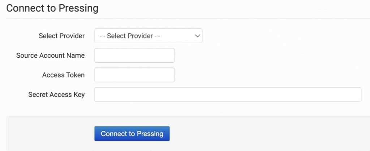The width and height of the screenshot is (370, 151).
Task: Click the "- - Select Provider - -" placeholder text
Action: [x=134, y=36]
